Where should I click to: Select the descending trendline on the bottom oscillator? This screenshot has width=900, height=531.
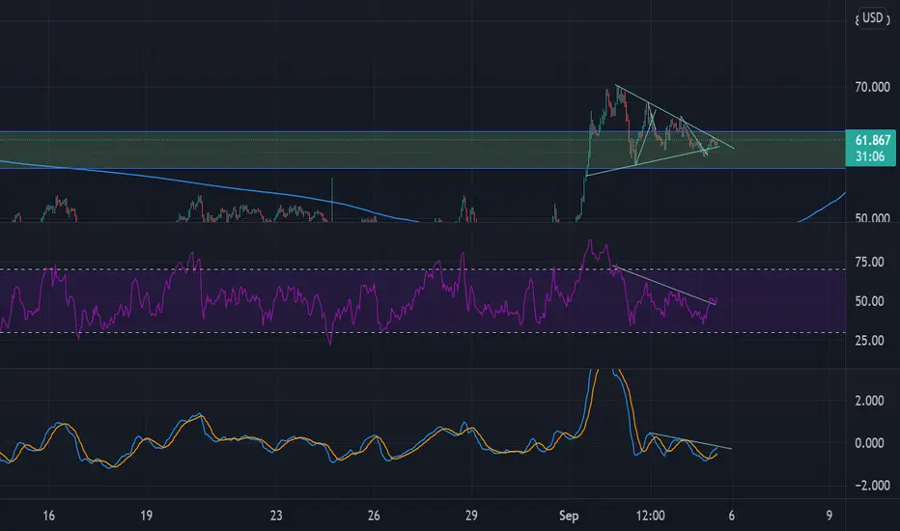pos(689,440)
